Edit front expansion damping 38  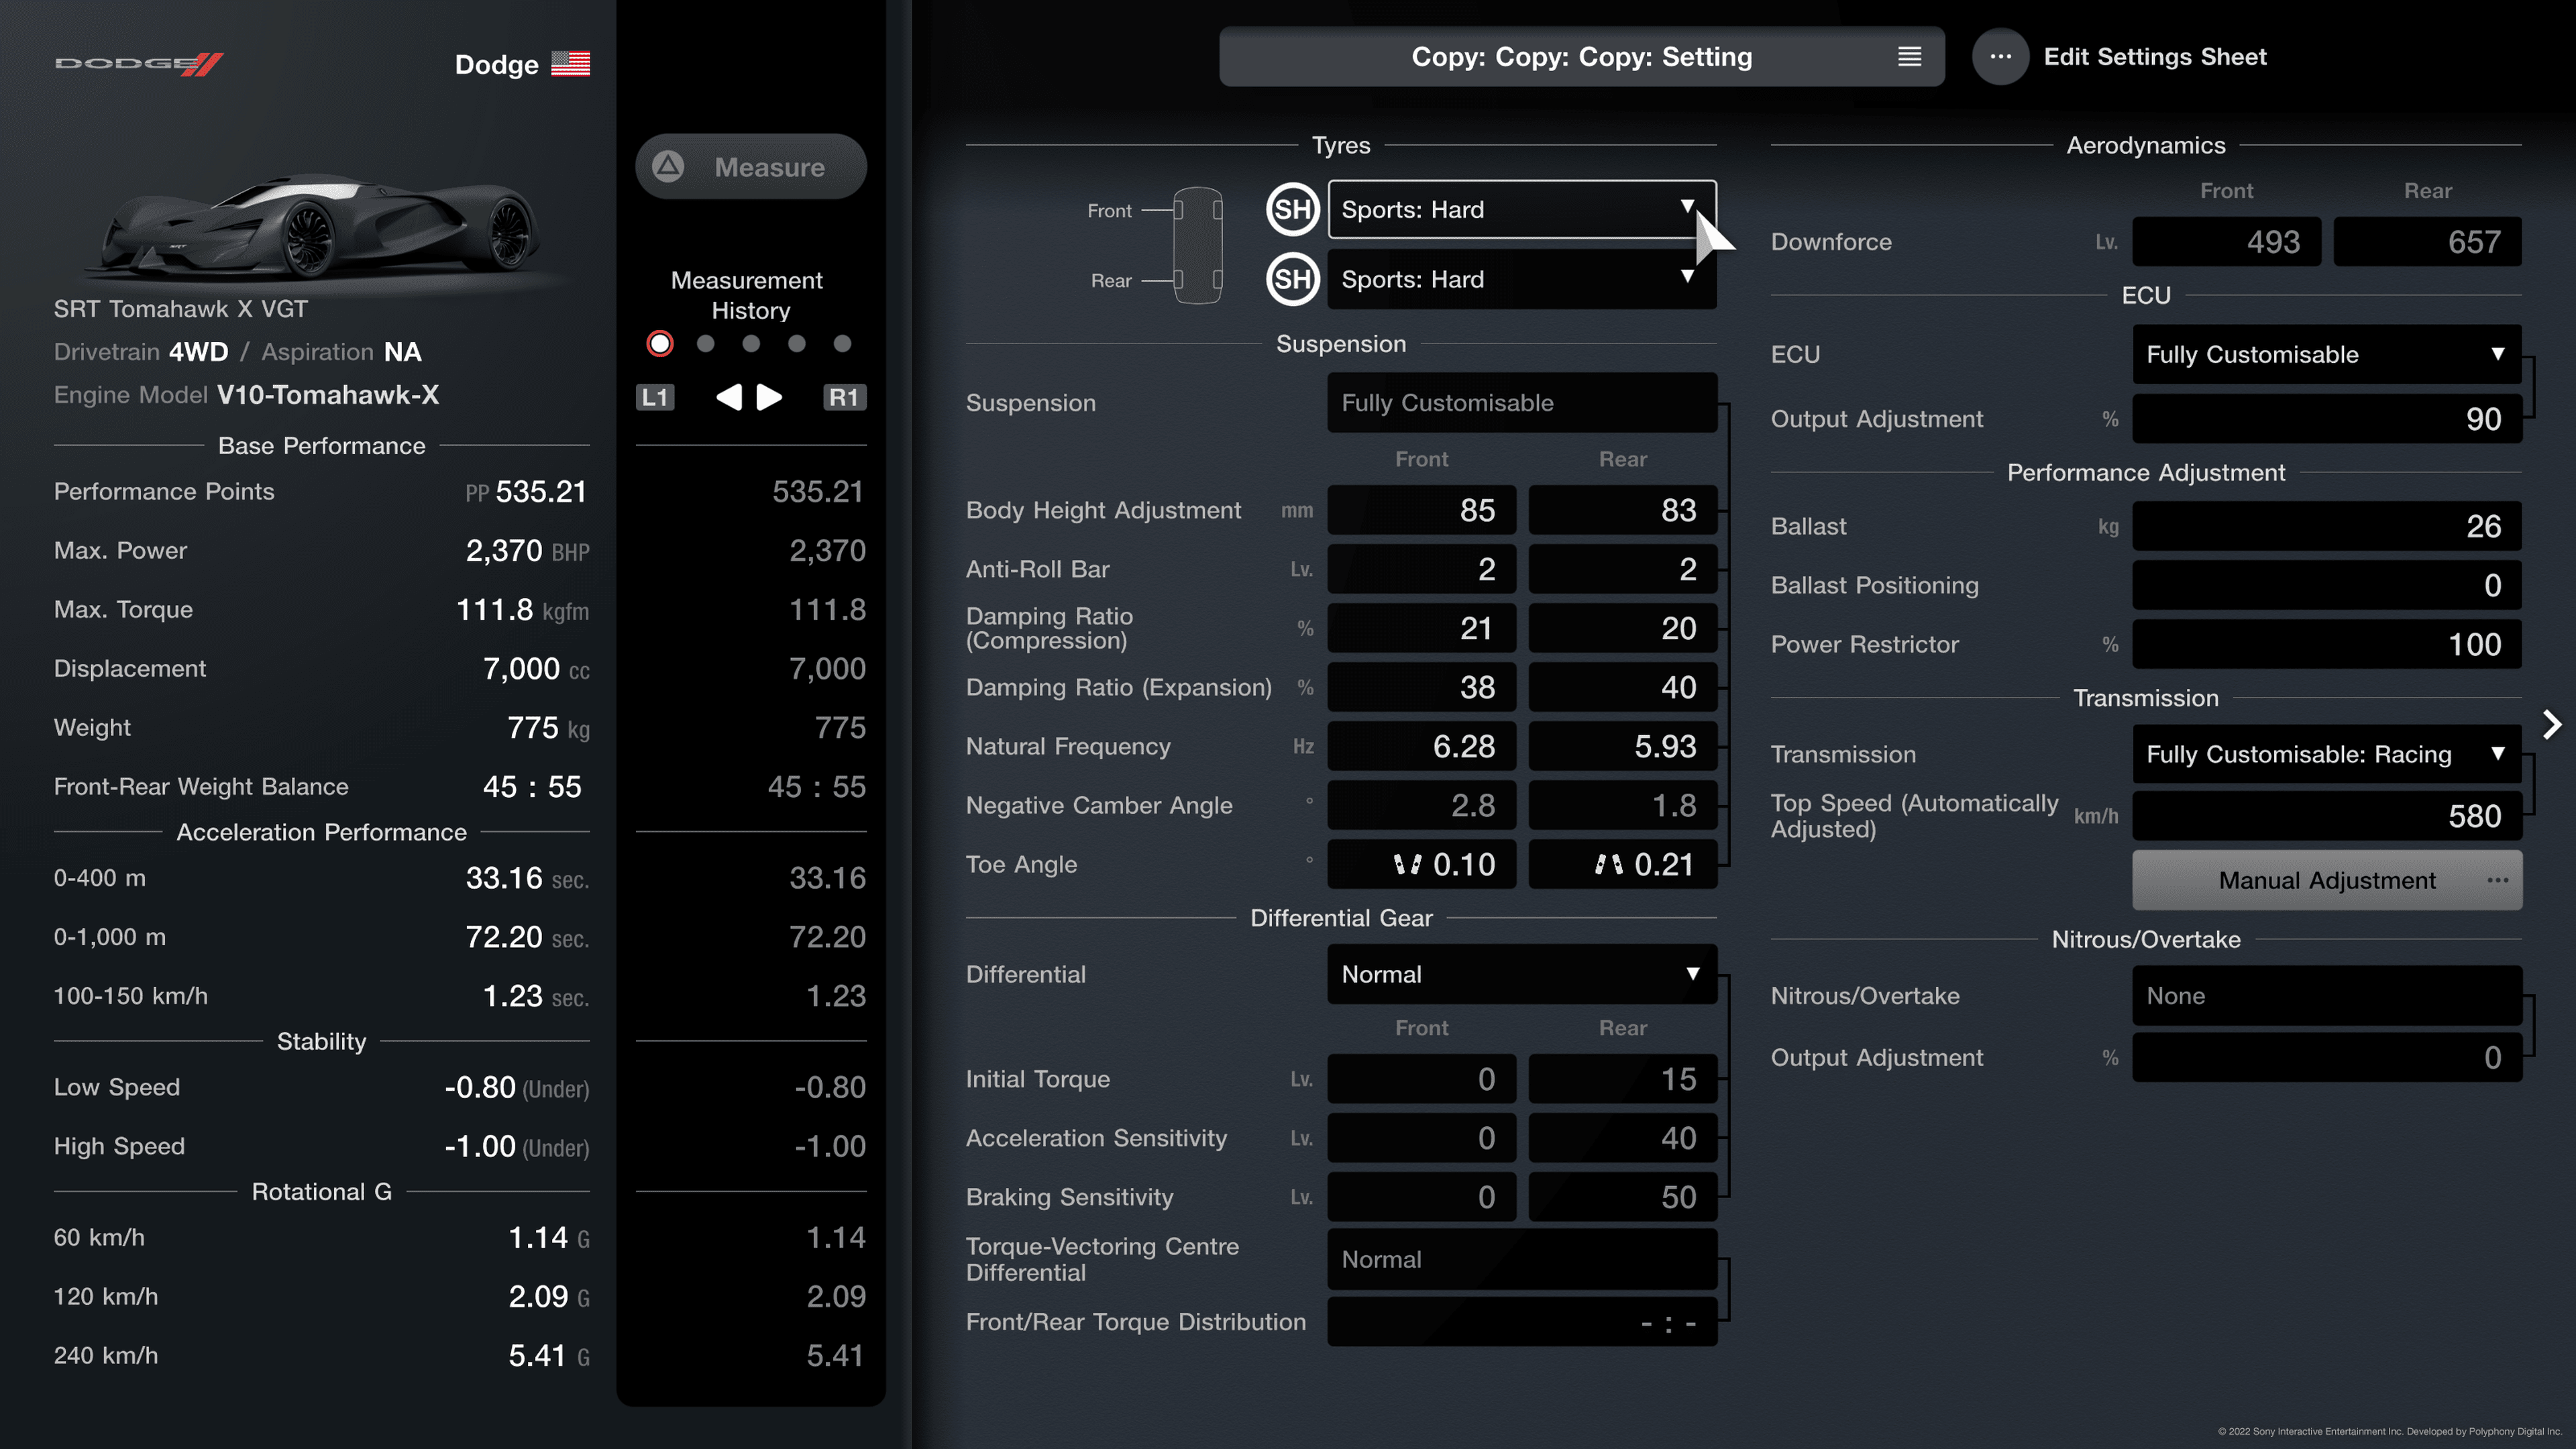point(1421,687)
